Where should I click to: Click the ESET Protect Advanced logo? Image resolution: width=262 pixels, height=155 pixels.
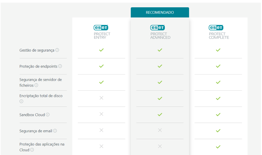157,28
